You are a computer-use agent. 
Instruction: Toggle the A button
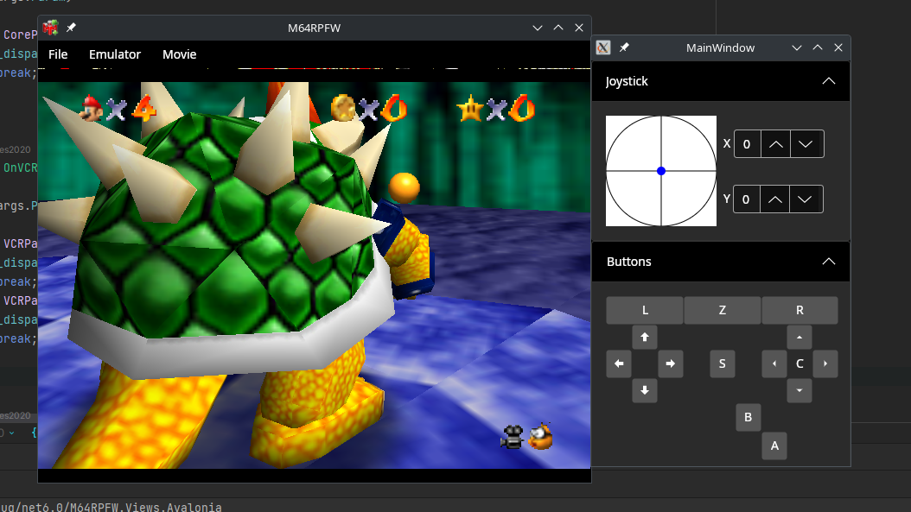(x=774, y=446)
